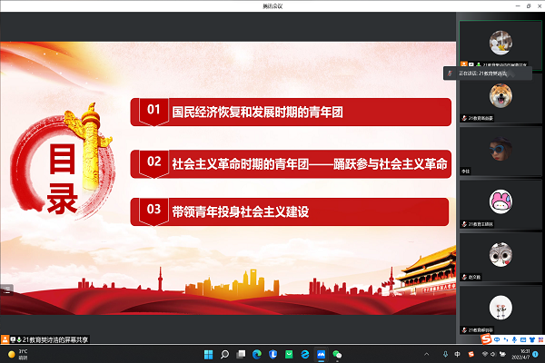This screenshot has width=545, height=363.
Task: Open the Search icon in the taskbar
Action: click(224, 353)
